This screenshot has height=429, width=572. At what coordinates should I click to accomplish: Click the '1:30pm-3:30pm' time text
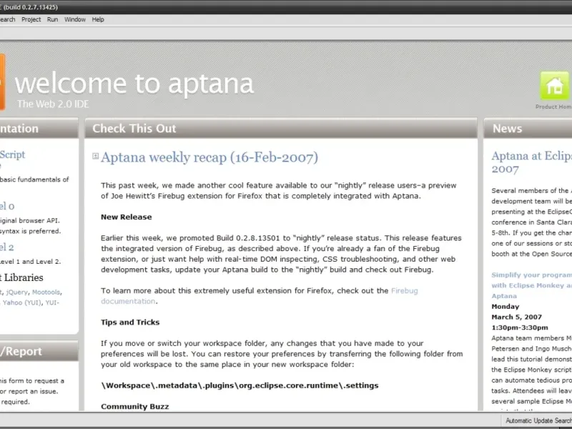click(x=520, y=327)
